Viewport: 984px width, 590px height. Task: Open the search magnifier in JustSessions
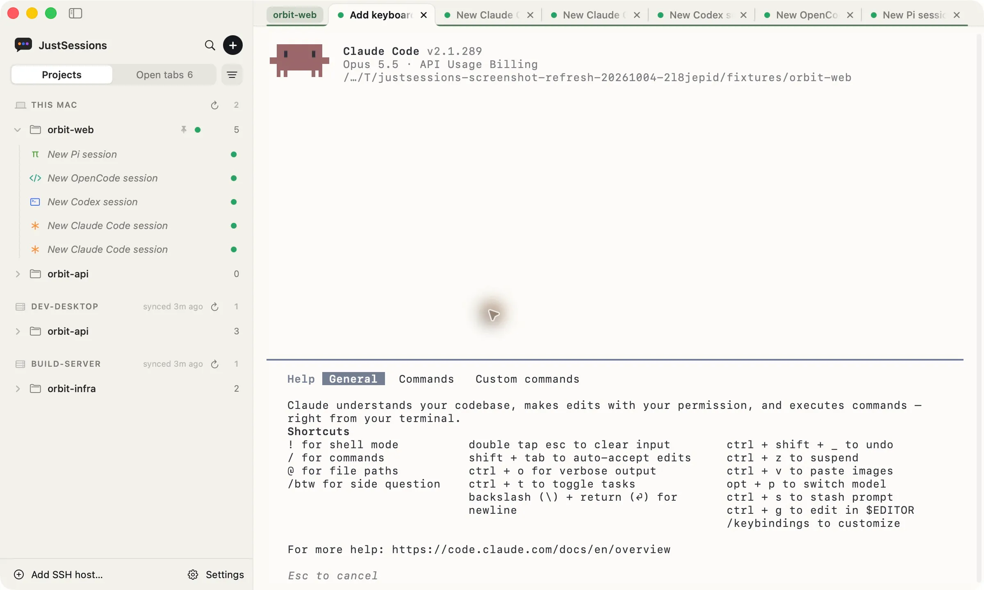click(x=210, y=45)
